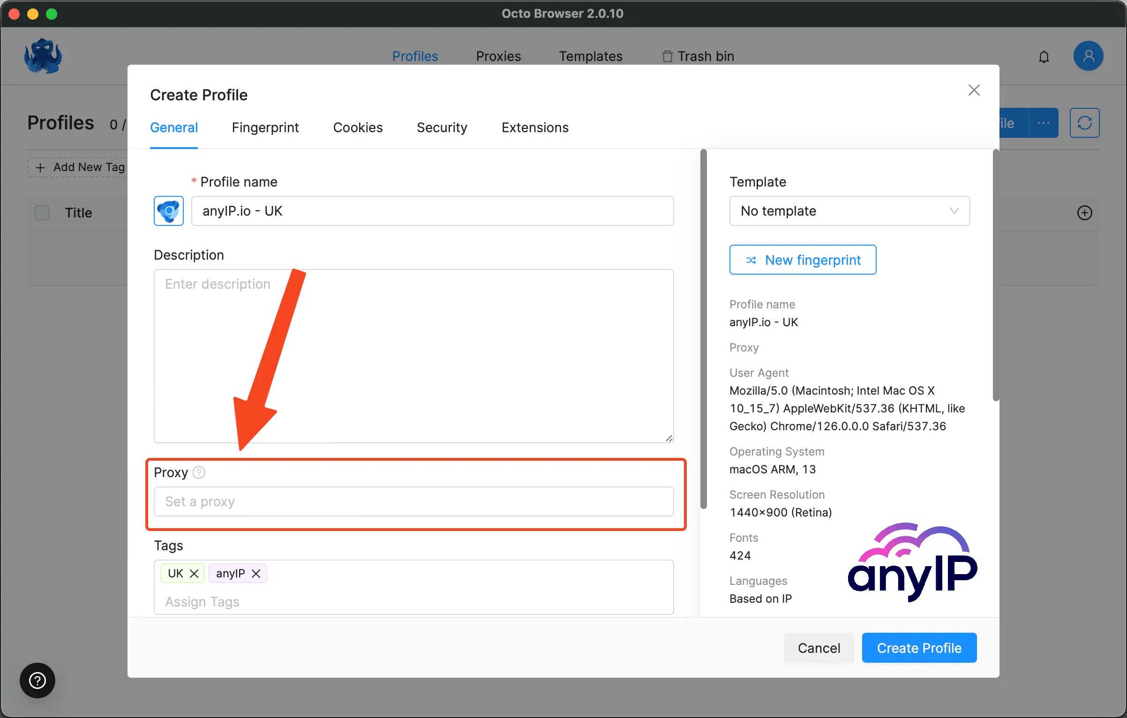Click the Create Profile button
The width and height of the screenshot is (1127, 718).
919,648
